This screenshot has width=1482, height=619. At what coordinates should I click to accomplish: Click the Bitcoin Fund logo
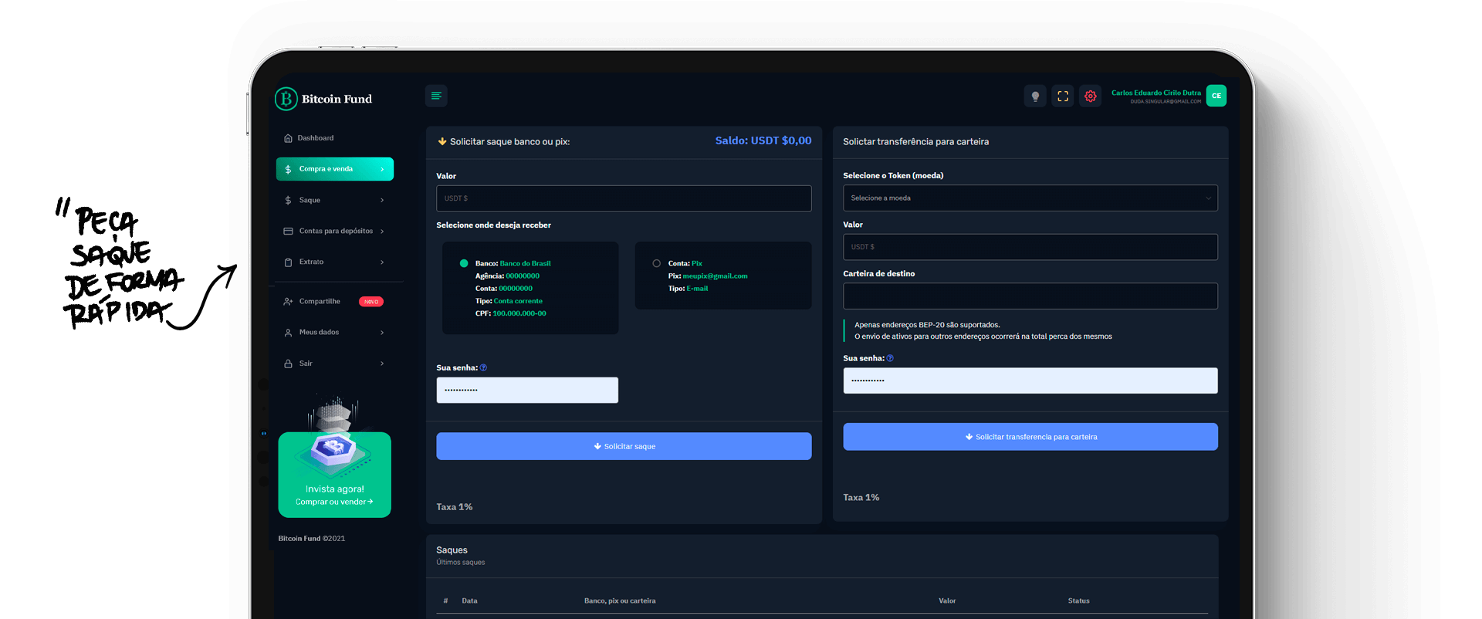click(323, 99)
